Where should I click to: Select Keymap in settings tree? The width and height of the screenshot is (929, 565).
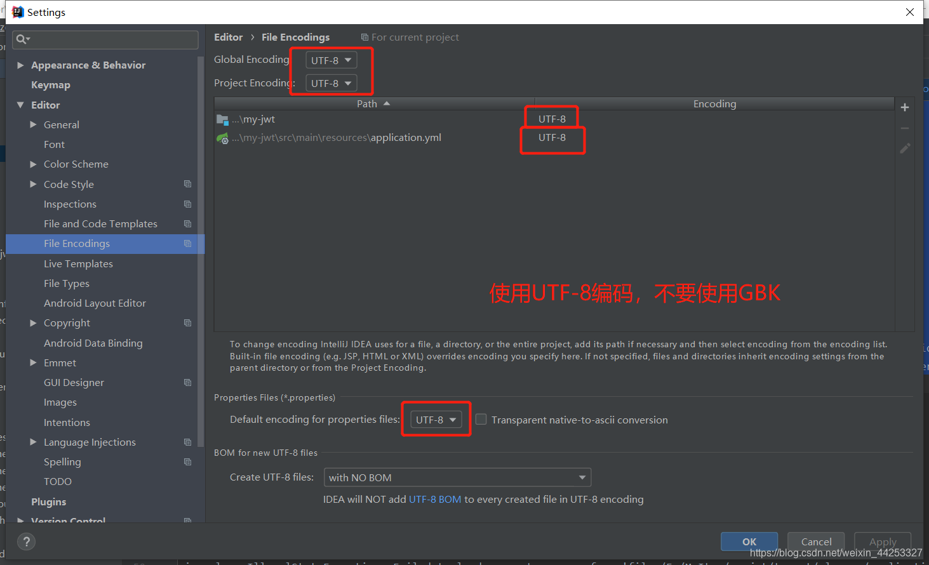(51, 85)
